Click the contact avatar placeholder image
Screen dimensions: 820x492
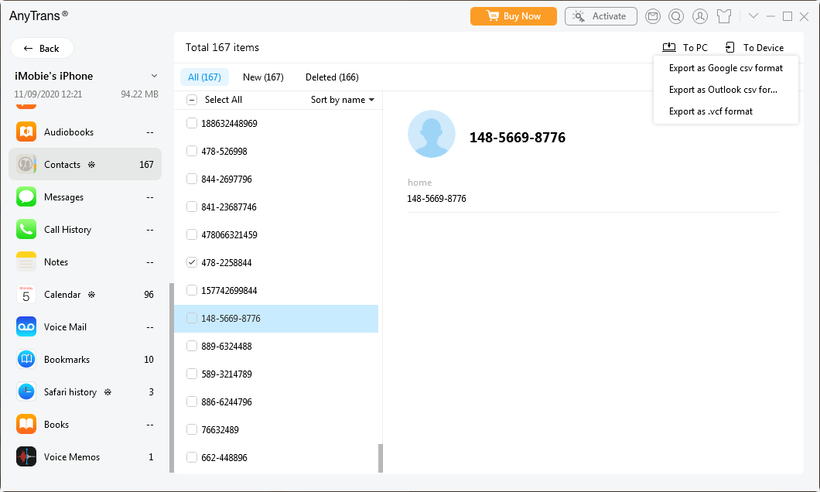(x=432, y=134)
